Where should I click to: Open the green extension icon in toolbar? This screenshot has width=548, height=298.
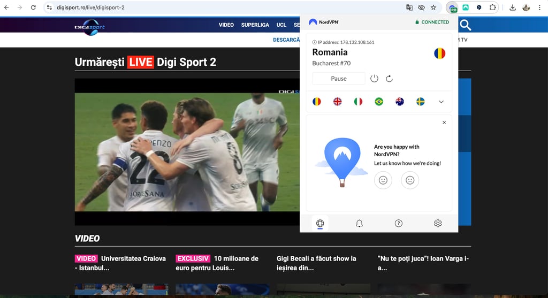coord(466,7)
